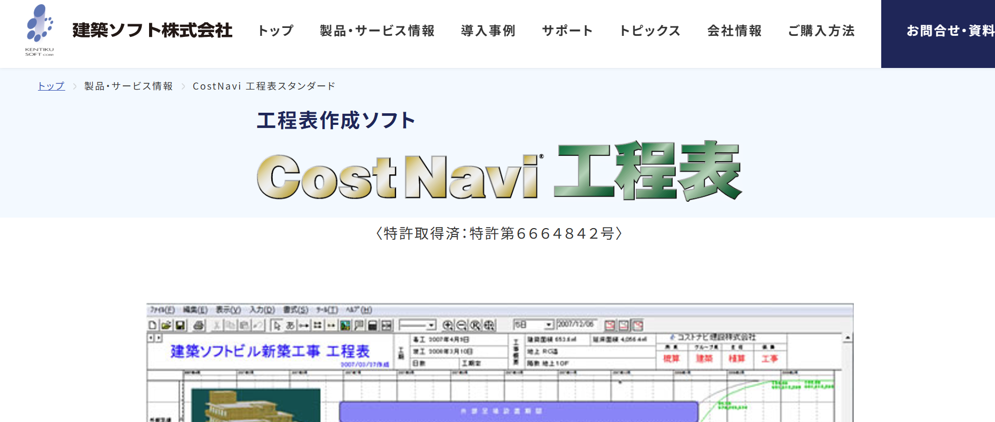Screen dimensions: 995x422
Task: Click the Save floppy icon in CostNavi screenshot
Action: tap(180, 325)
